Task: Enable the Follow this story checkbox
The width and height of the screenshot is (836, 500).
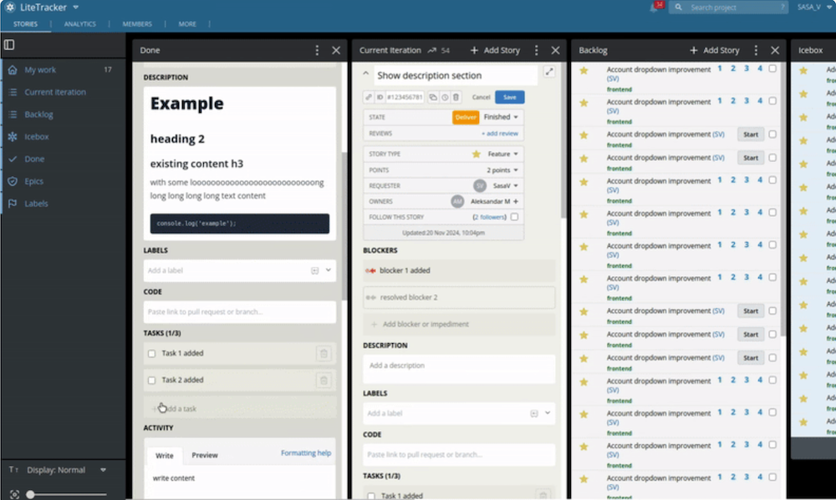Action: click(514, 217)
